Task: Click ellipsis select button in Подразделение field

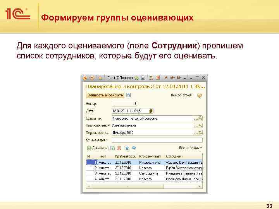Action: click(x=196, y=125)
